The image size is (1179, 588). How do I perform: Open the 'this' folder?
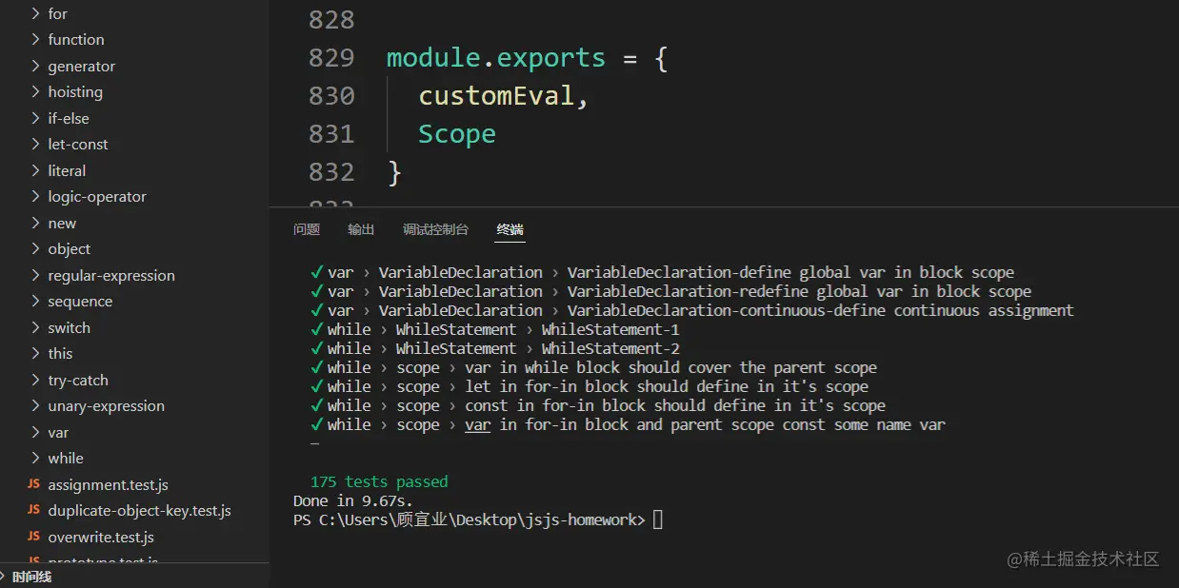click(60, 354)
